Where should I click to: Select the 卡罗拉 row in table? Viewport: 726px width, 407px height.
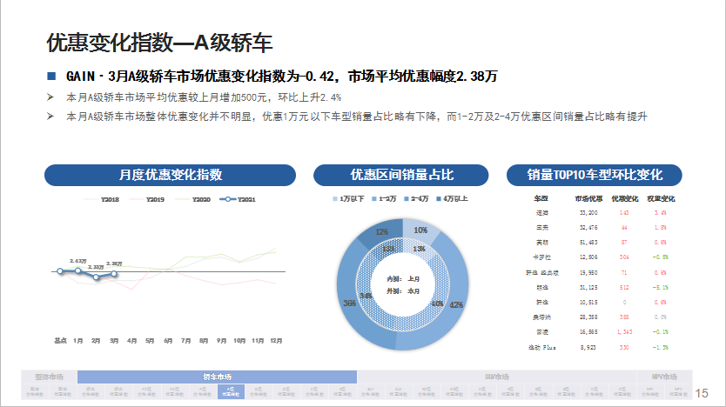point(542,257)
